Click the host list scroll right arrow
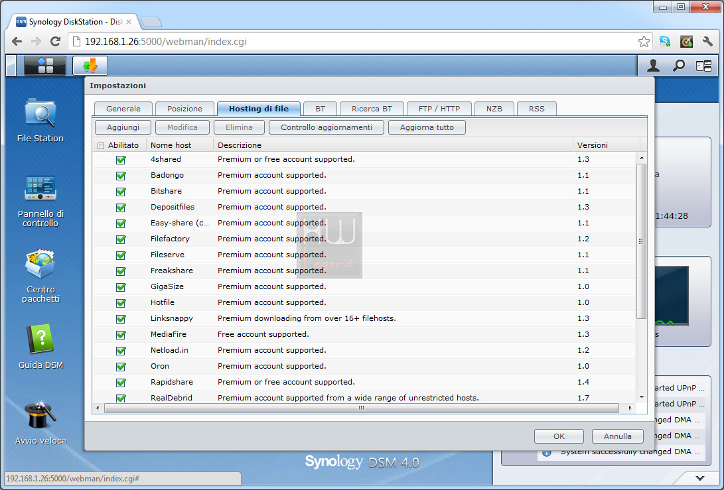Image resolution: width=724 pixels, height=490 pixels. pos(630,408)
